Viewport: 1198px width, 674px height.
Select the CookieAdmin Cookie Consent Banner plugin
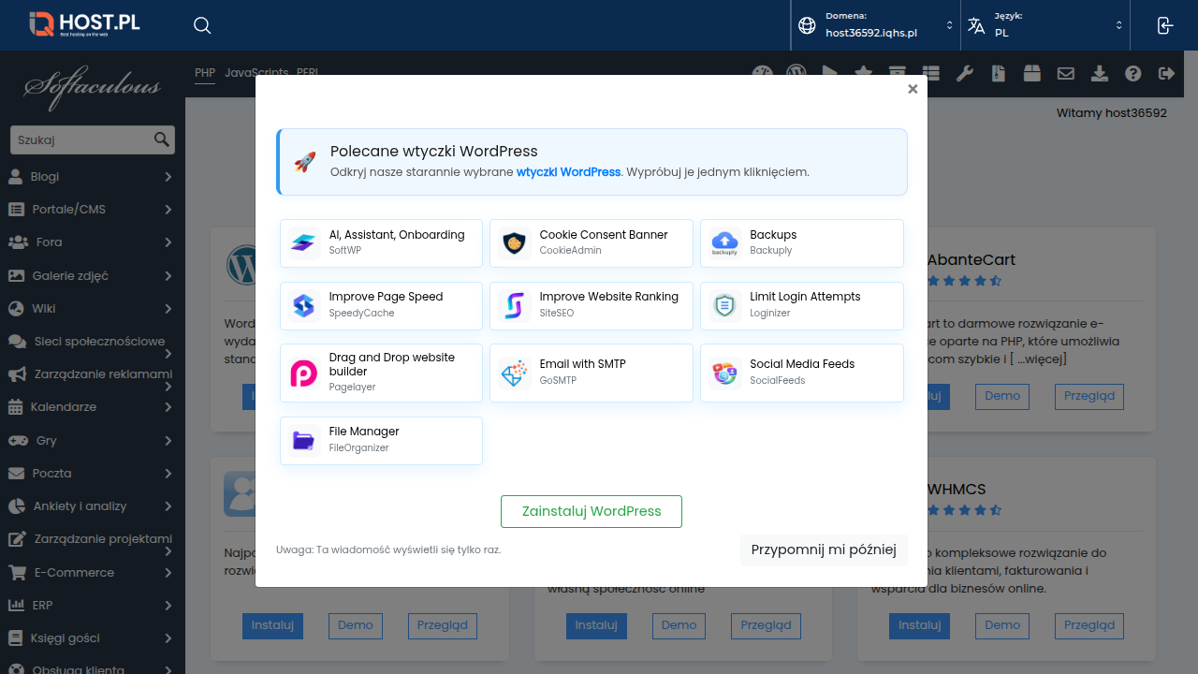click(592, 243)
